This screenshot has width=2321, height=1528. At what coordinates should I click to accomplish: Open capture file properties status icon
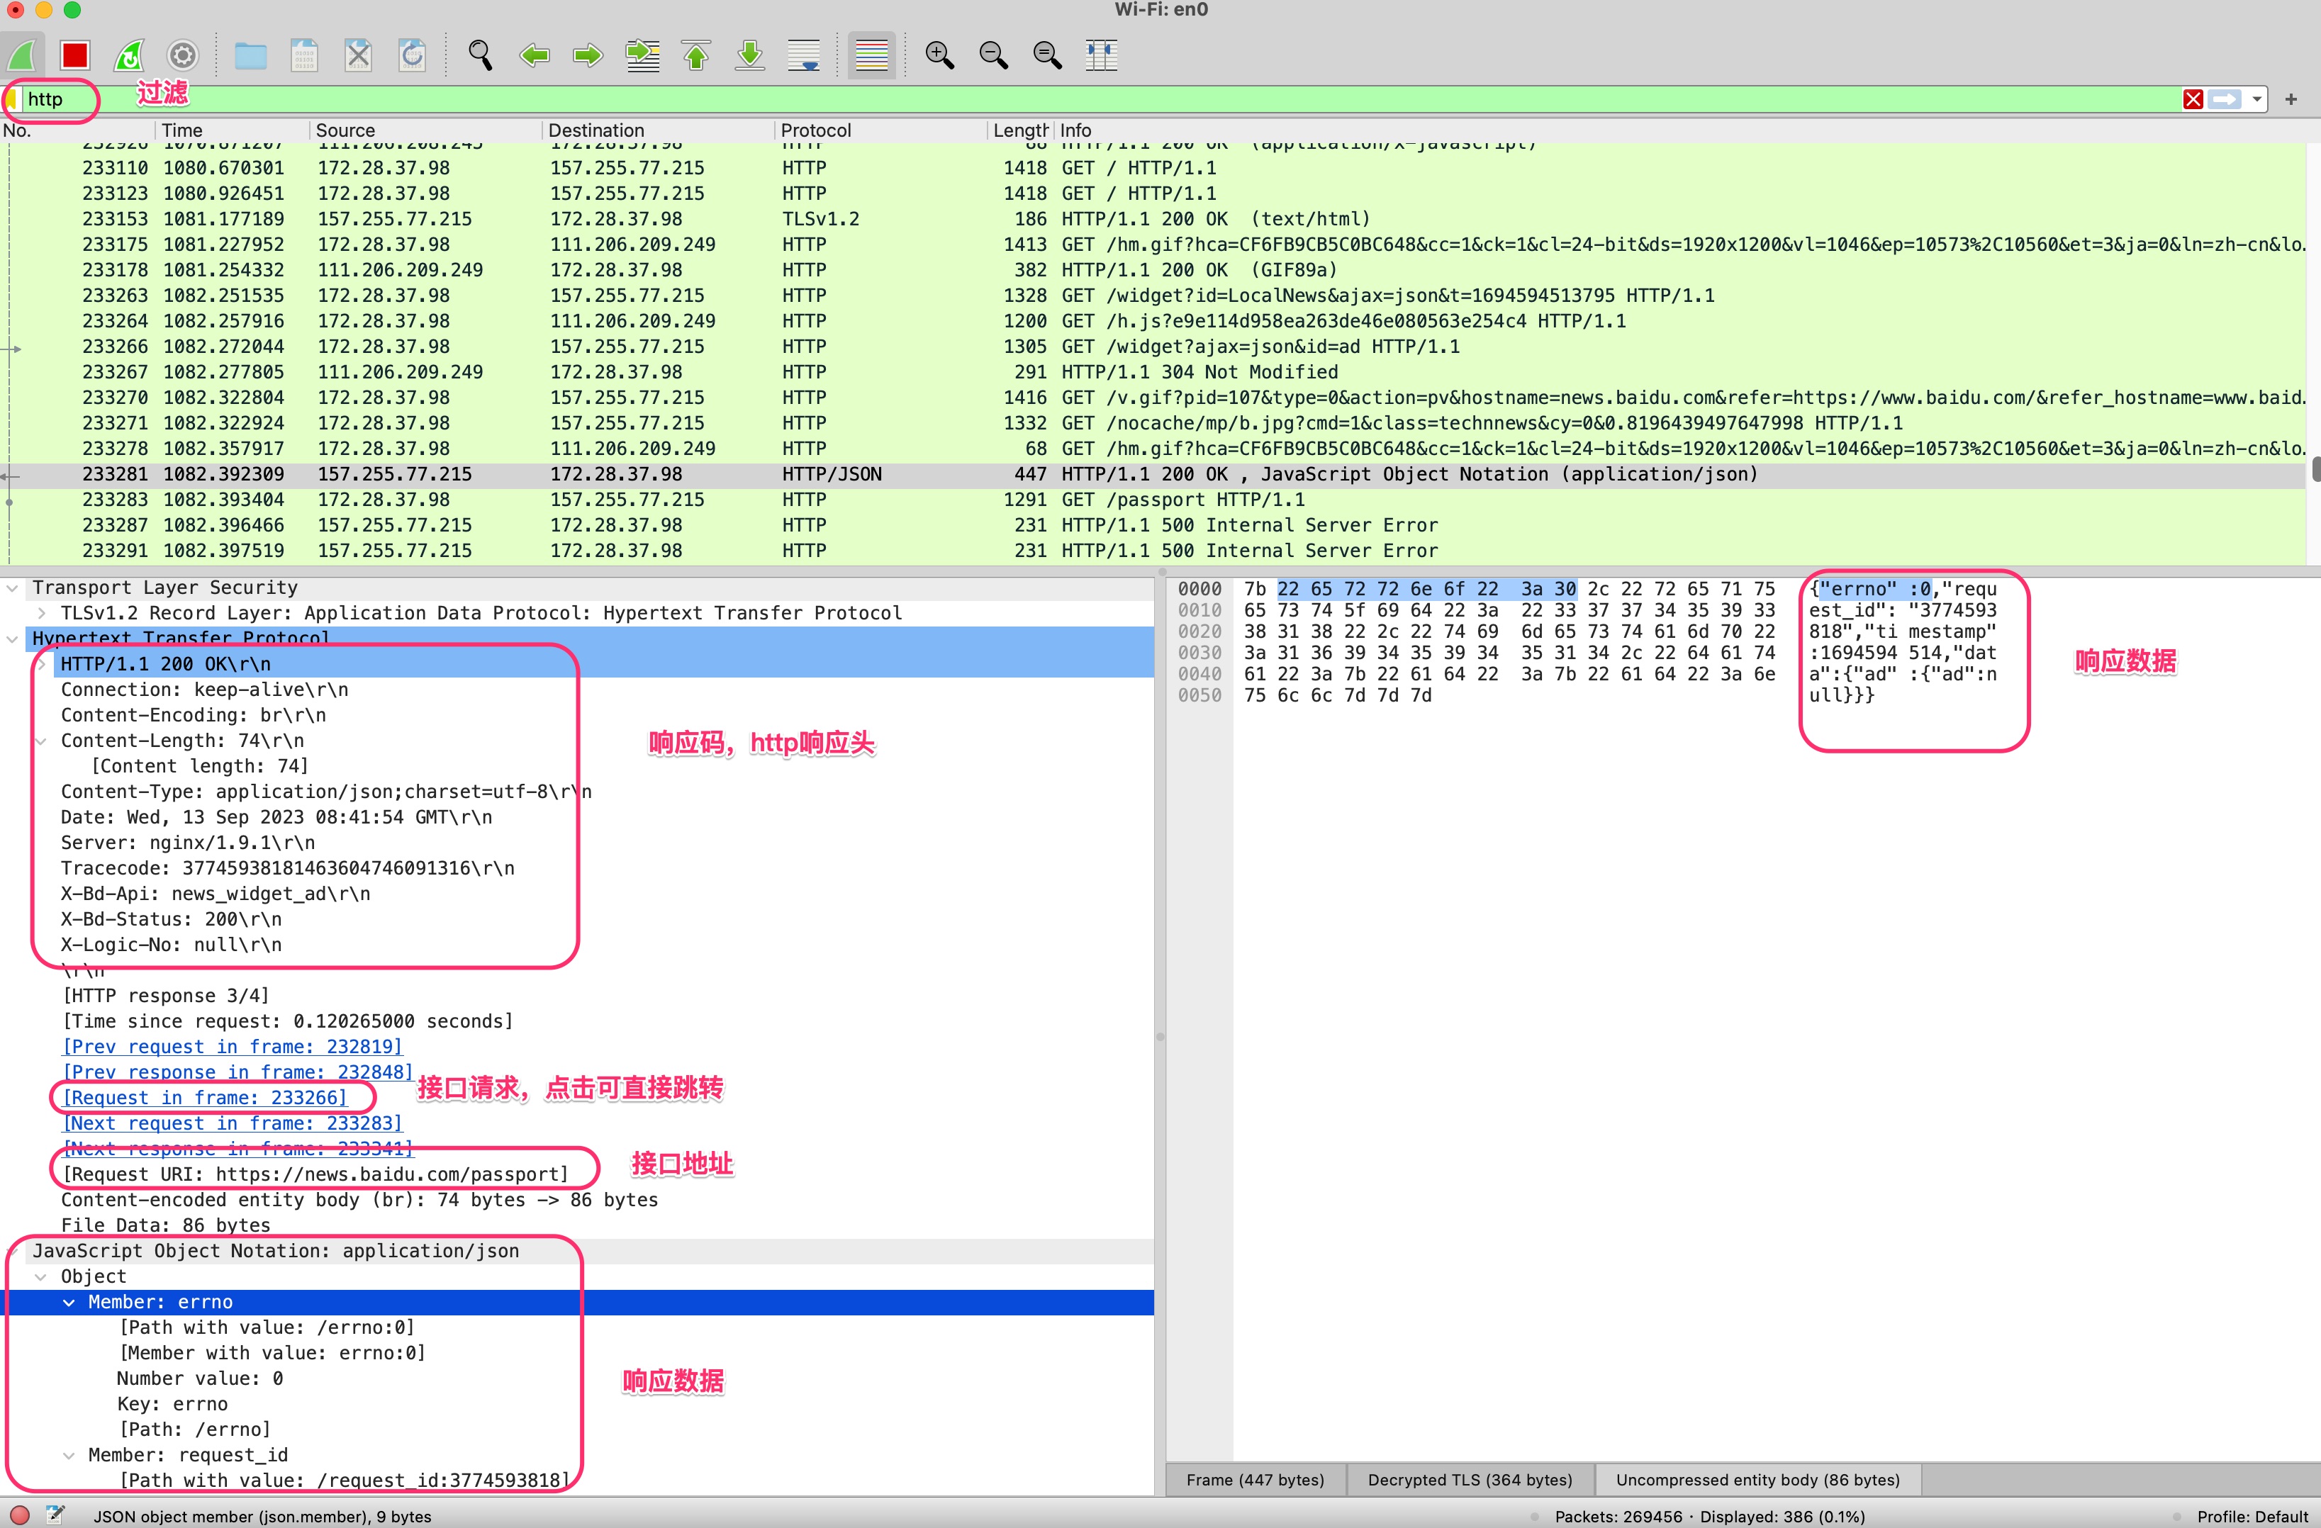tap(55, 1515)
